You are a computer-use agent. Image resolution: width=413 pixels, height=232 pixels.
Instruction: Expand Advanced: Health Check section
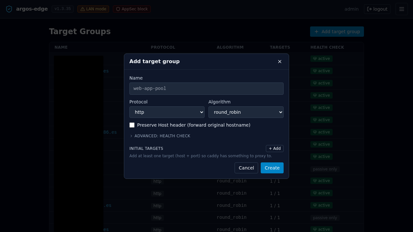pos(160,136)
